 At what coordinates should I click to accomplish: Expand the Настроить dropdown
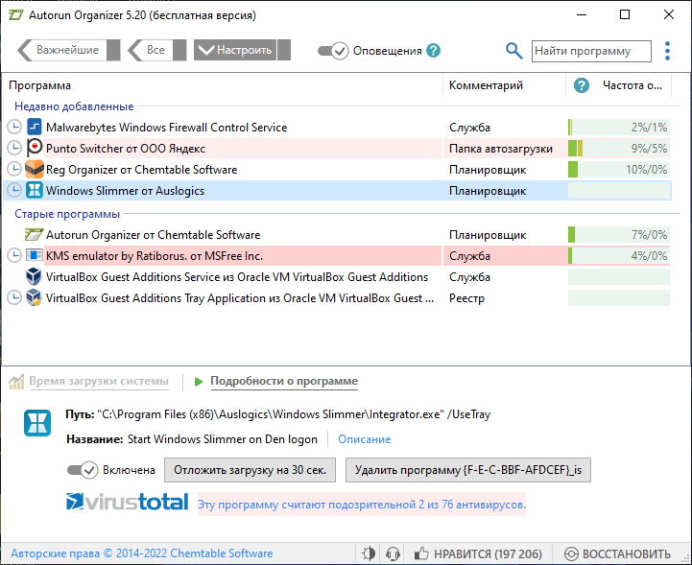(x=235, y=50)
